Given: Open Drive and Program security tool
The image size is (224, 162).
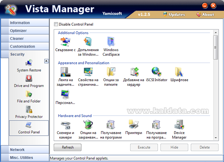Looking at the screenshot, I should pyautogui.click(x=29, y=81).
